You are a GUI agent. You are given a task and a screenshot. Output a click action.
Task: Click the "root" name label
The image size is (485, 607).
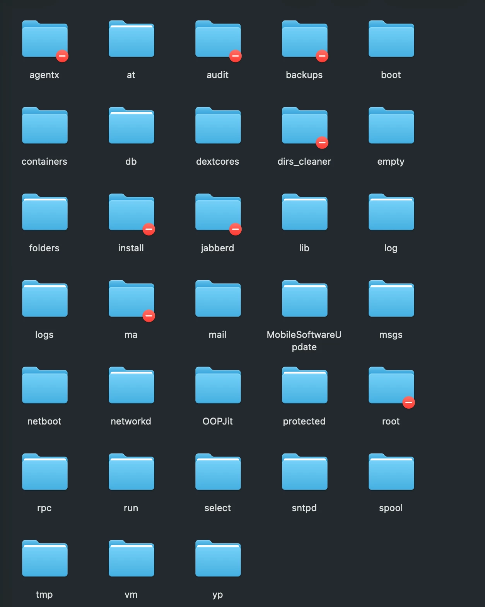(391, 421)
